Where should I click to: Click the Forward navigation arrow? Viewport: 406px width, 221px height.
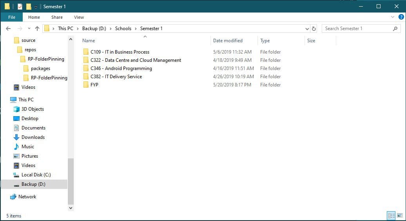(x=20, y=29)
